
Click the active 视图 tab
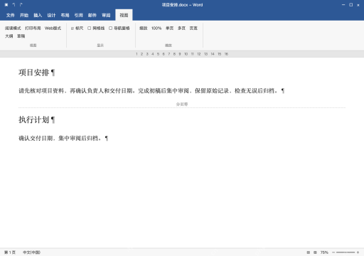pyautogui.click(x=124, y=15)
